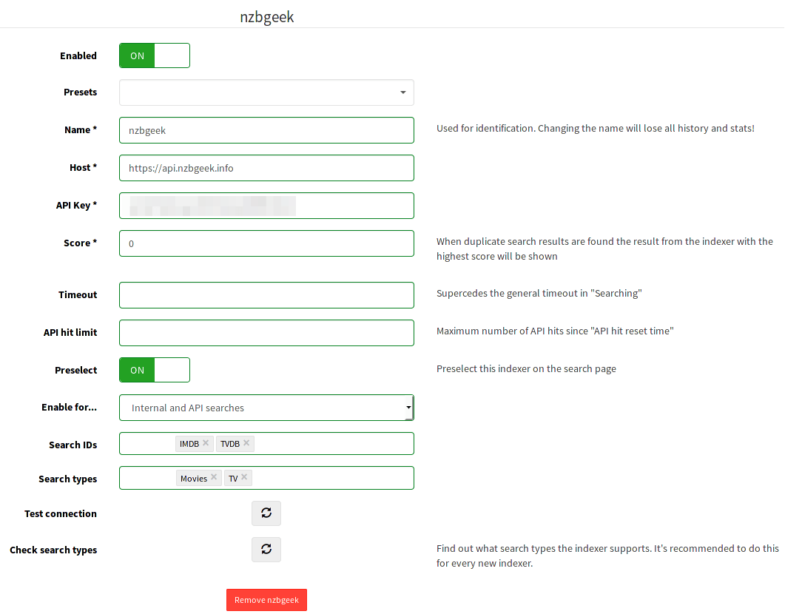785x614 pixels.
Task: Click the TVDB tag label
Action: [x=230, y=444]
